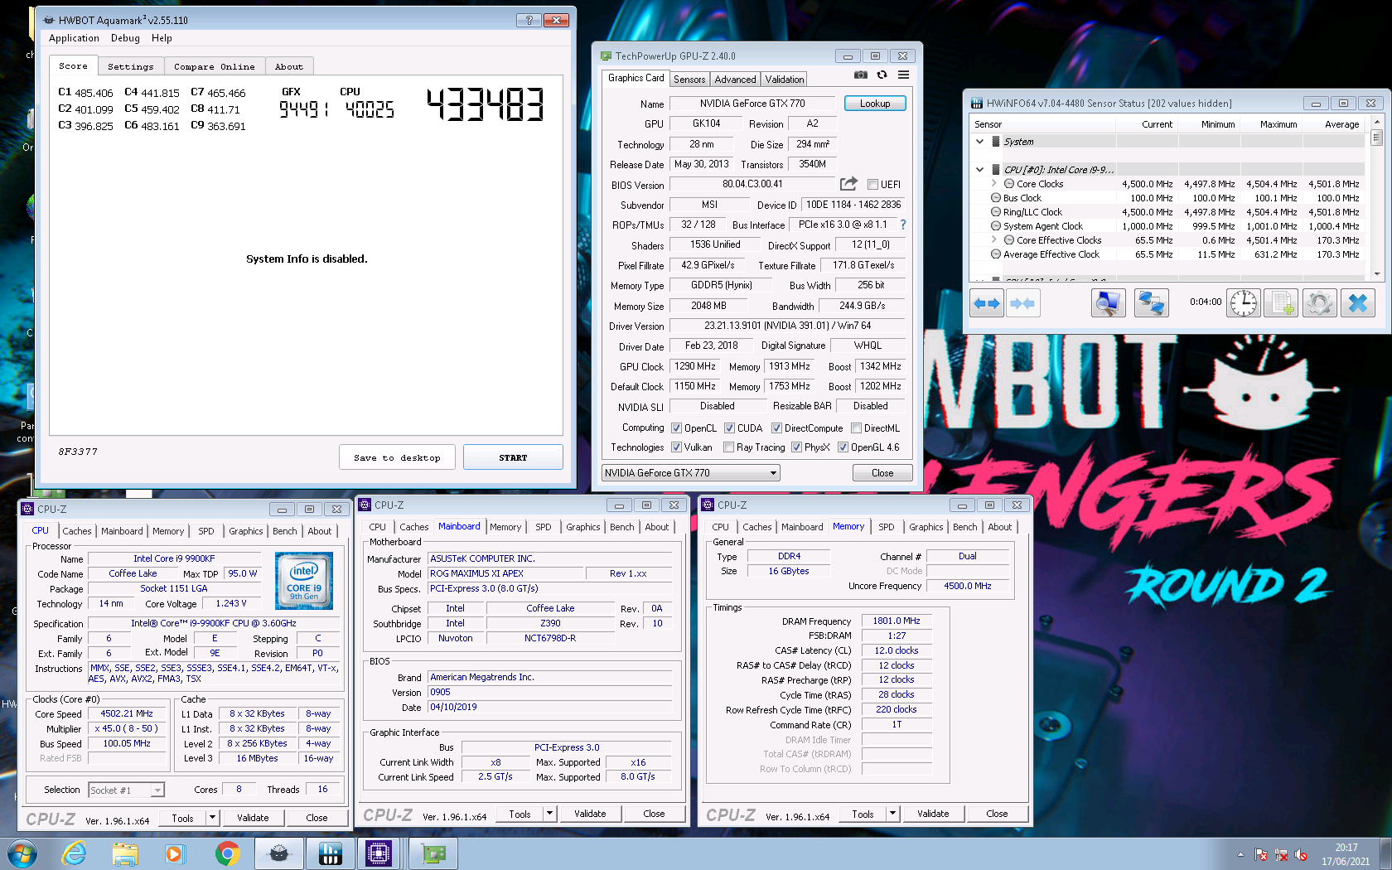The width and height of the screenshot is (1392, 870).
Task: Toggle Ray Tracing checkbox in GPU-Z
Action: tap(728, 447)
